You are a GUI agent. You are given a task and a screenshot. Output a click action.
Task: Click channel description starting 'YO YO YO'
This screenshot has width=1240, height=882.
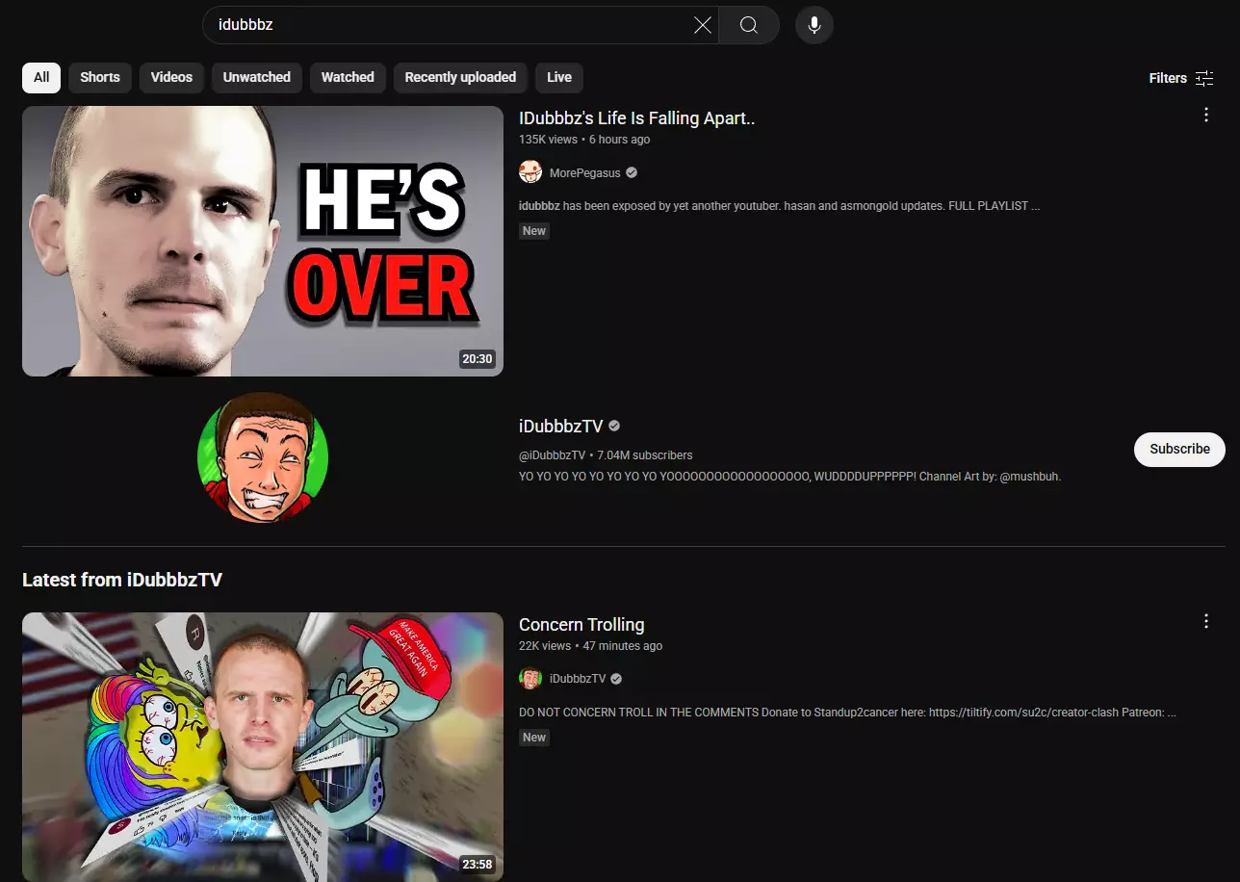pos(789,477)
